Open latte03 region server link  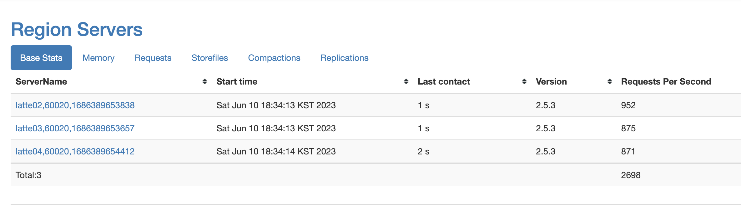click(75, 128)
